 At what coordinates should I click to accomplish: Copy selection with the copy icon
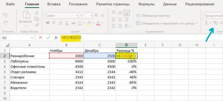[x=37, y=19]
